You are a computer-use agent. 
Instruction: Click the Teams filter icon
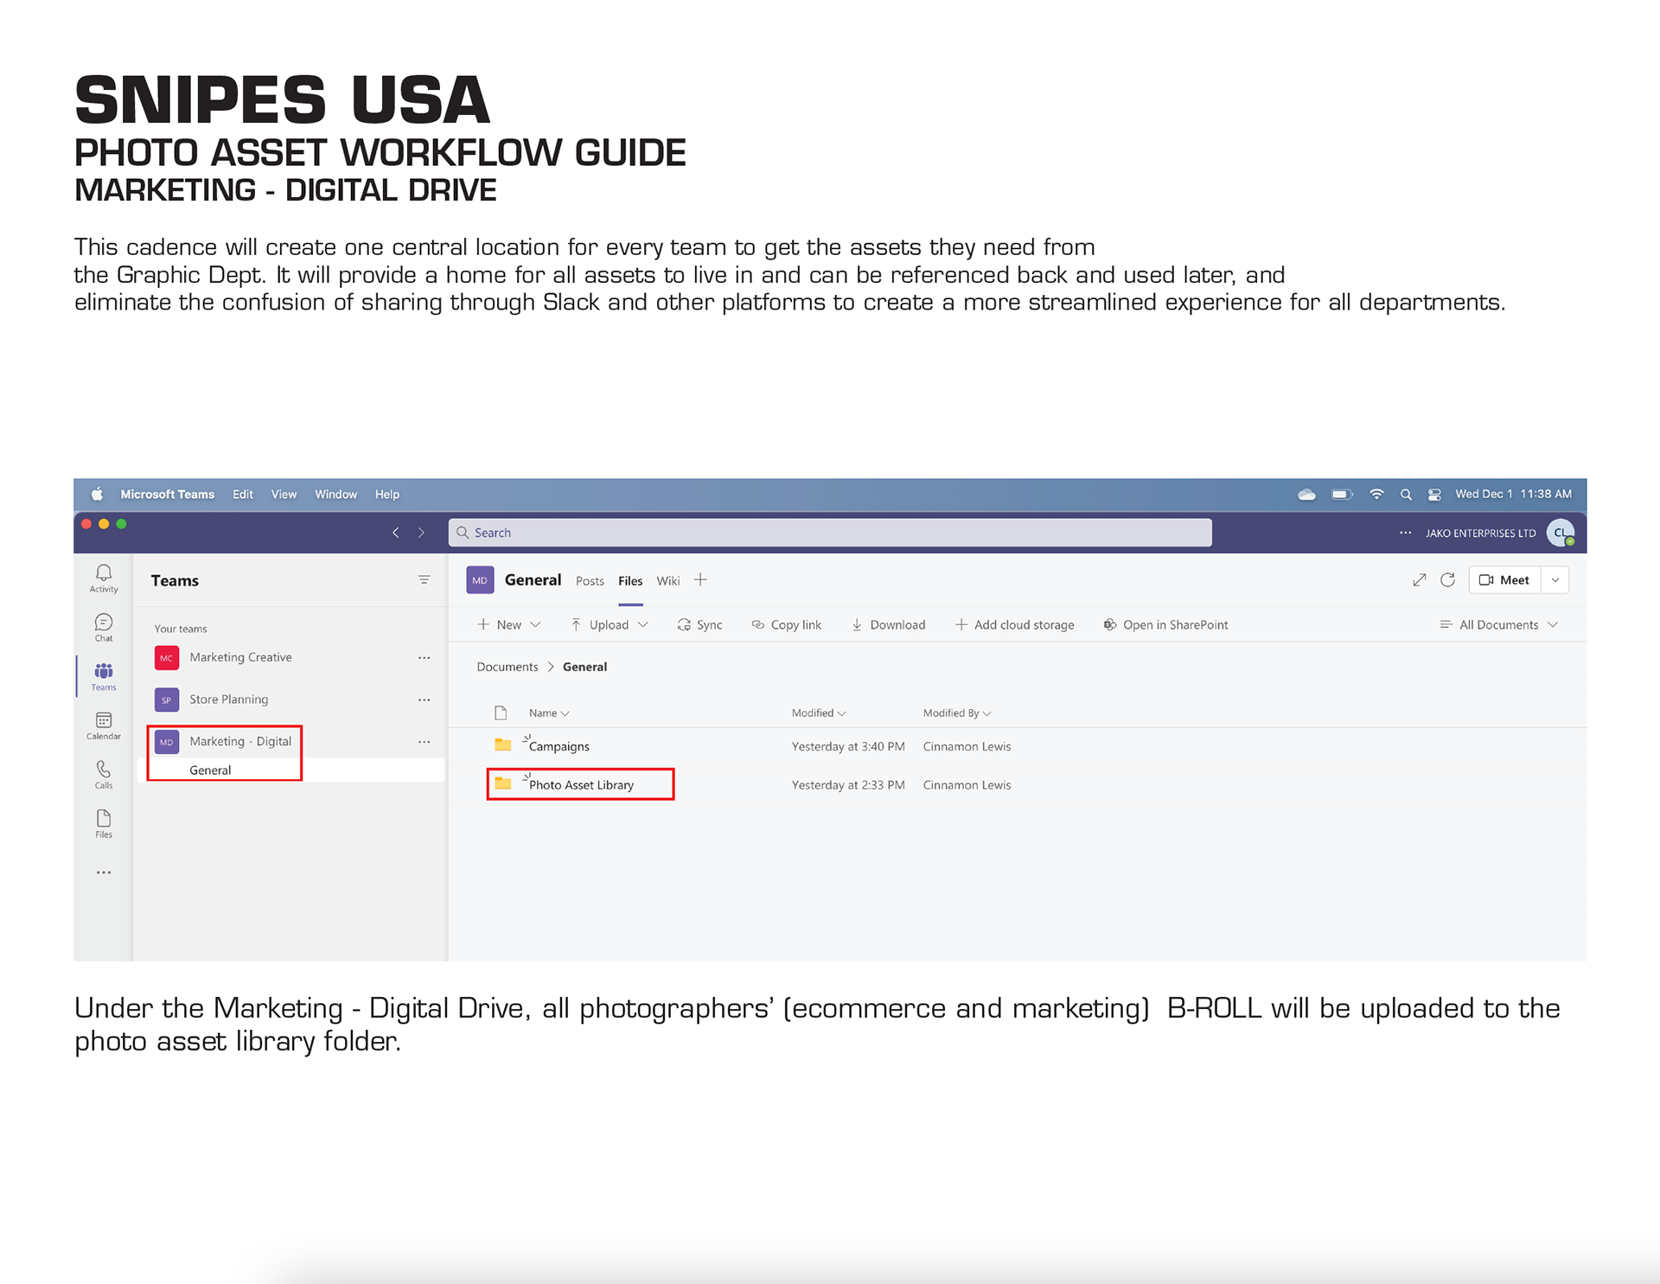pyautogui.click(x=424, y=580)
